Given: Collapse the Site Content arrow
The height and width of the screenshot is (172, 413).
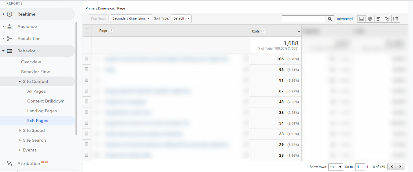Looking at the screenshot, I should [20, 81].
